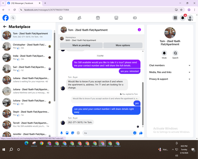Viewport: 198px width, 159px height.
Task: Open the taskbar clock showing 8:03 PM
Action: click(184, 149)
